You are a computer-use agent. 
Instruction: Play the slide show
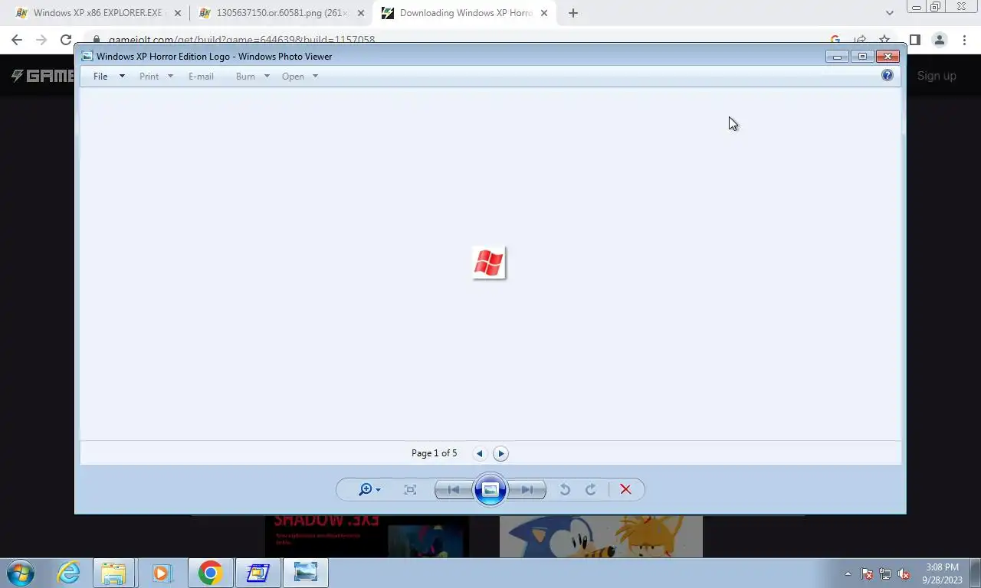pos(490,490)
